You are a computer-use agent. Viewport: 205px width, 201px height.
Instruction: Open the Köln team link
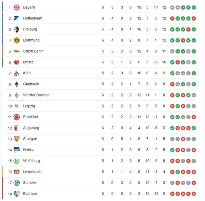point(27,73)
